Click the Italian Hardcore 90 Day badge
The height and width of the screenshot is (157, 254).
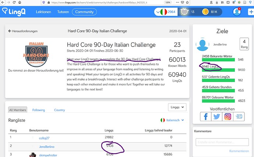pyautogui.click(x=36, y=55)
